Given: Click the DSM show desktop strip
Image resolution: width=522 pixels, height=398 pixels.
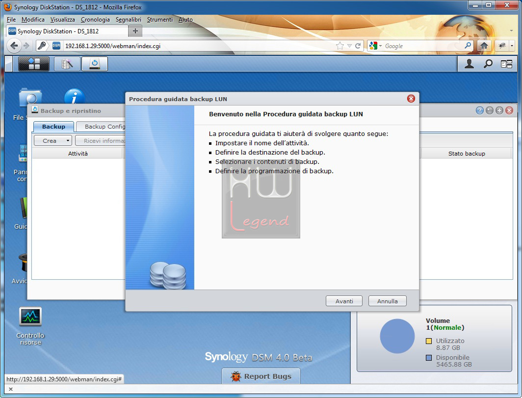Looking at the screenshot, I should (x=9, y=64).
